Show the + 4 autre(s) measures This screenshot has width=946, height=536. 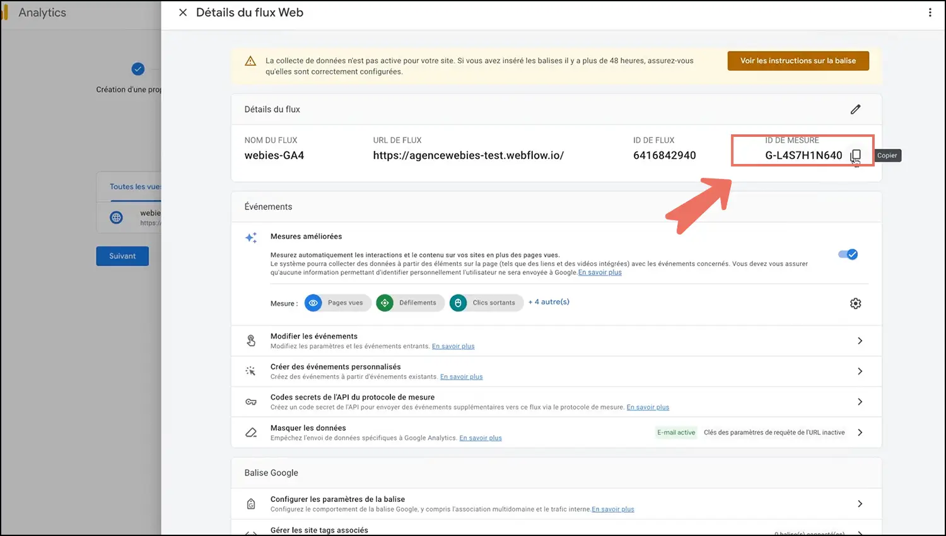coord(549,302)
